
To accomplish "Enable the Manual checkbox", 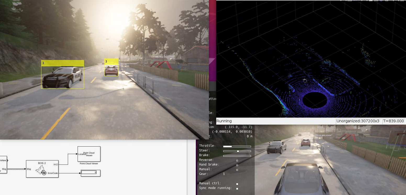I will [x=237, y=170].
